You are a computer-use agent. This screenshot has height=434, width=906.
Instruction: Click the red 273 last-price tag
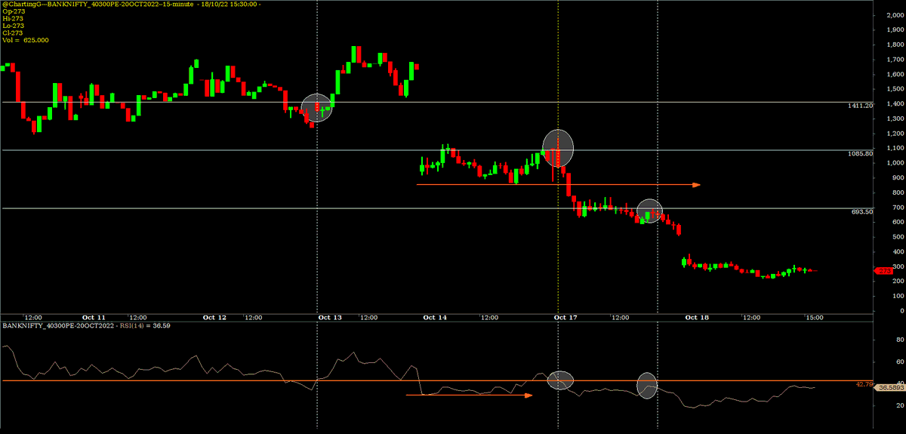(x=885, y=270)
